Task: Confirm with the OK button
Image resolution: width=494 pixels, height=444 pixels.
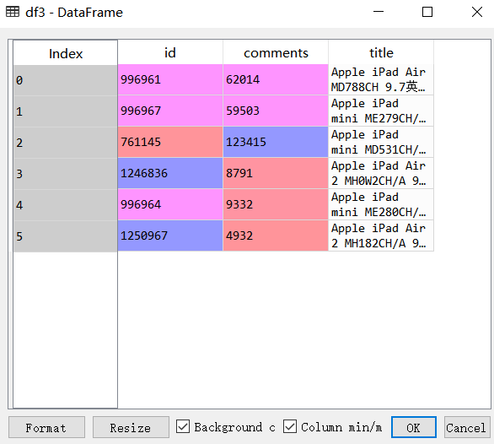Action: (414, 427)
